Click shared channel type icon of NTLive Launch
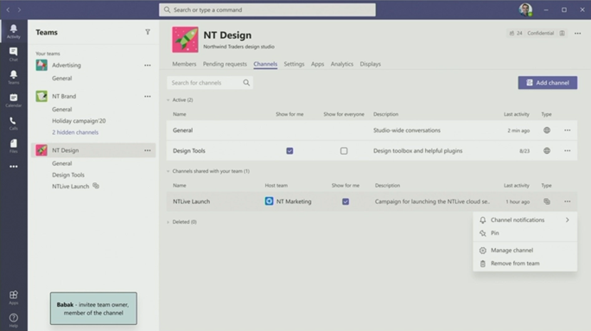 tap(547, 201)
